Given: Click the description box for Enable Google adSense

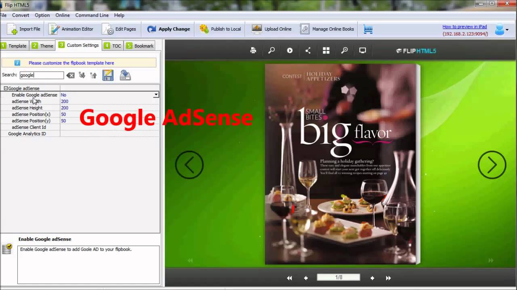Looking at the screenshot, I should coord(88,265).
